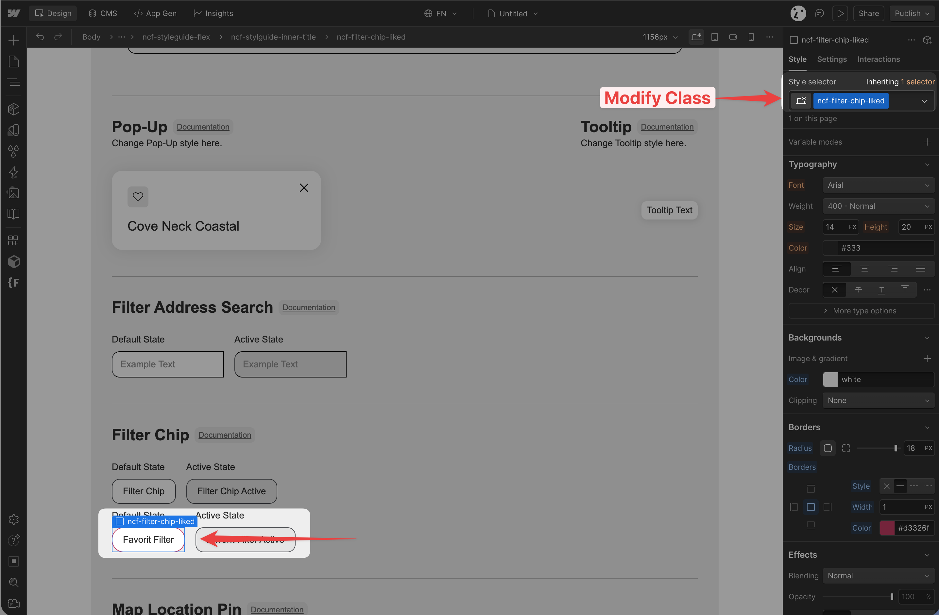Image resolution: width=939 pixels, height=615 pixels.
Task: Click the Radius slider handle
Action: pyautogui.click(x=896, y=448)
